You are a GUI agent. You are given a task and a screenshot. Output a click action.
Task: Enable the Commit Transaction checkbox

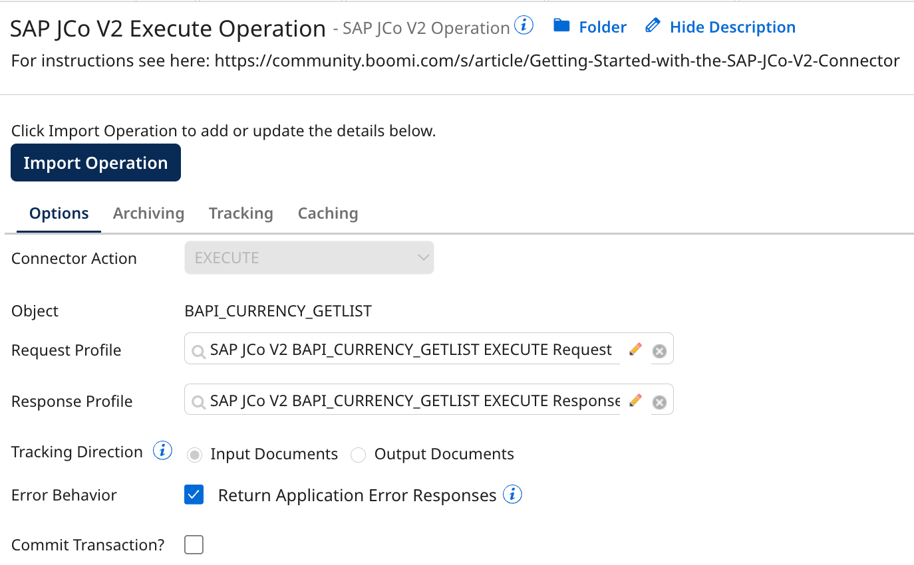tap(194, 544)
